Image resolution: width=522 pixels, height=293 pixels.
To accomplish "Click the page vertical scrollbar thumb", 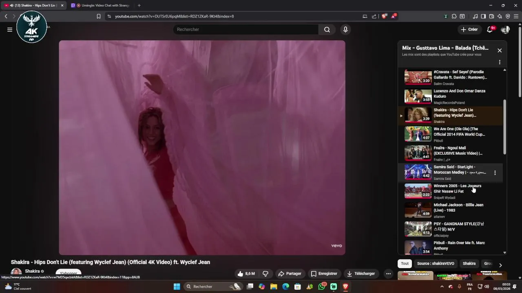I will [x=520, y=61].
